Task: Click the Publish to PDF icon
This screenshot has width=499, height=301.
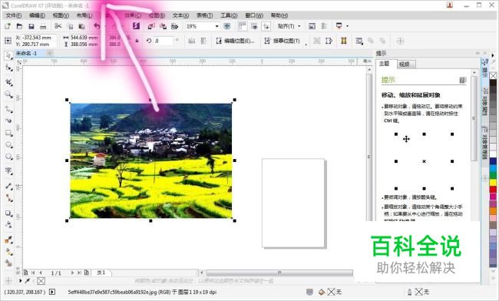Action: (175, 26)
